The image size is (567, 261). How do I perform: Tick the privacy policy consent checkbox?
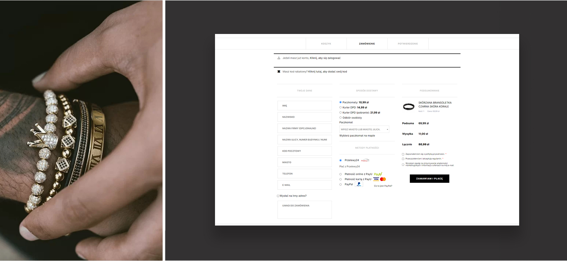click(403, 154)
